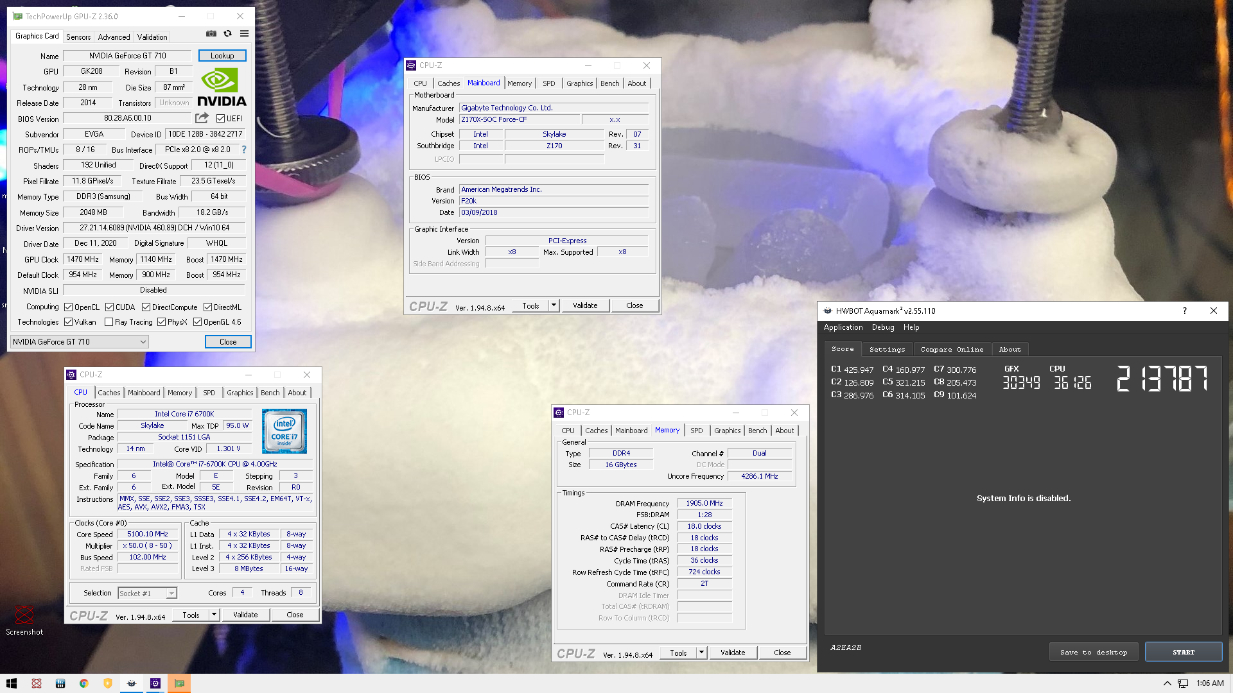Click the Core Speed value 5100.10 MHz
The height and width of the screenshot is (693, 1233).
[x=148, y=534]
